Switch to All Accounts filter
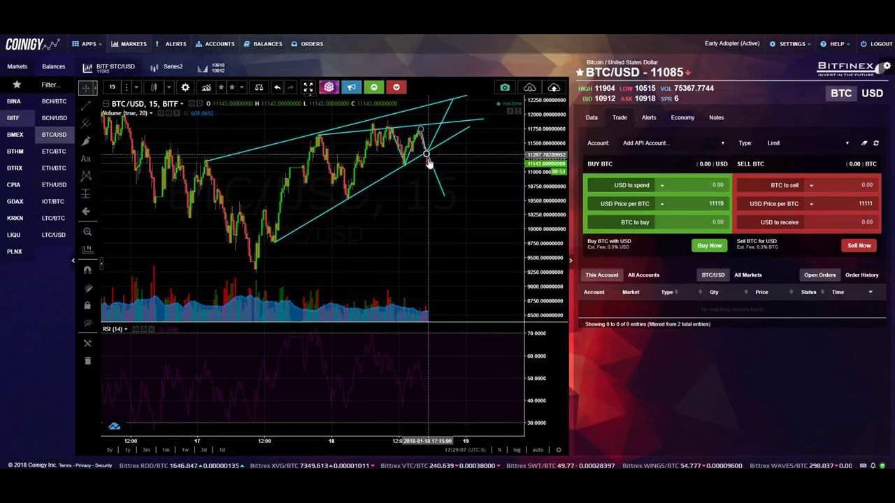This screenshot has height=503, width=895. pos(643,275)
